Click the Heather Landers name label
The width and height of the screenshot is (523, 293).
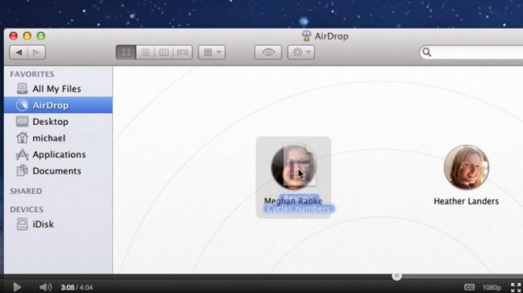click(466, 201)
